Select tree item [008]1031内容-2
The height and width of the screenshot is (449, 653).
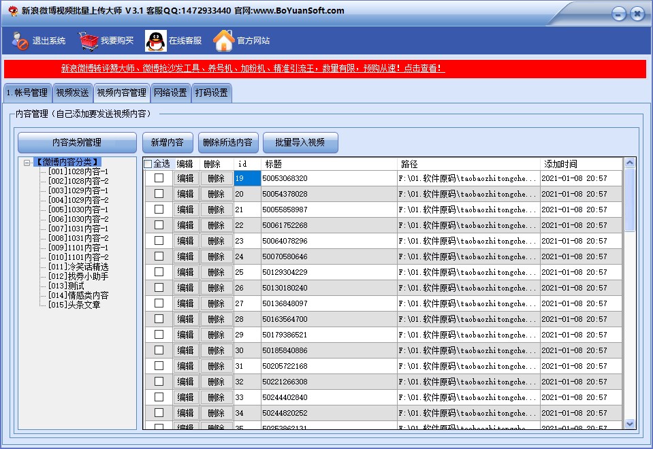[78, 238]
